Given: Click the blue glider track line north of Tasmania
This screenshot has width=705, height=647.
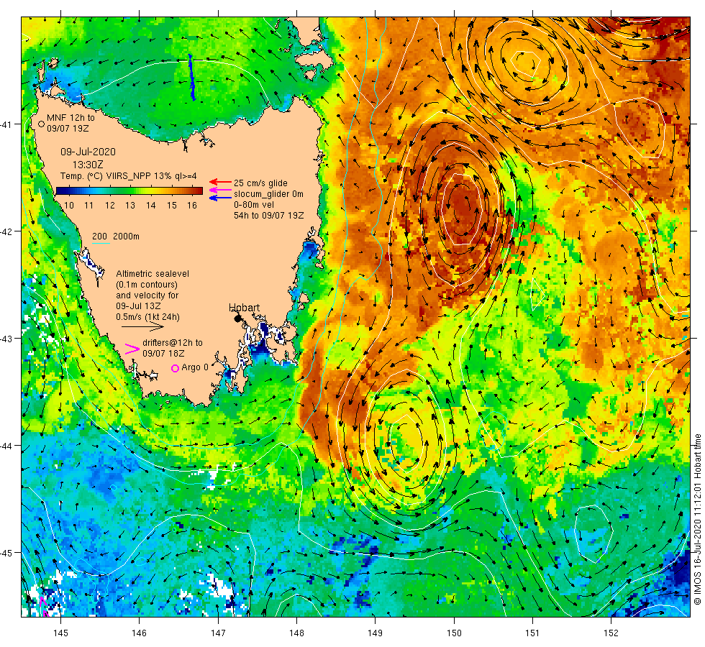Looking at the screenshot, I should (191, 77).
